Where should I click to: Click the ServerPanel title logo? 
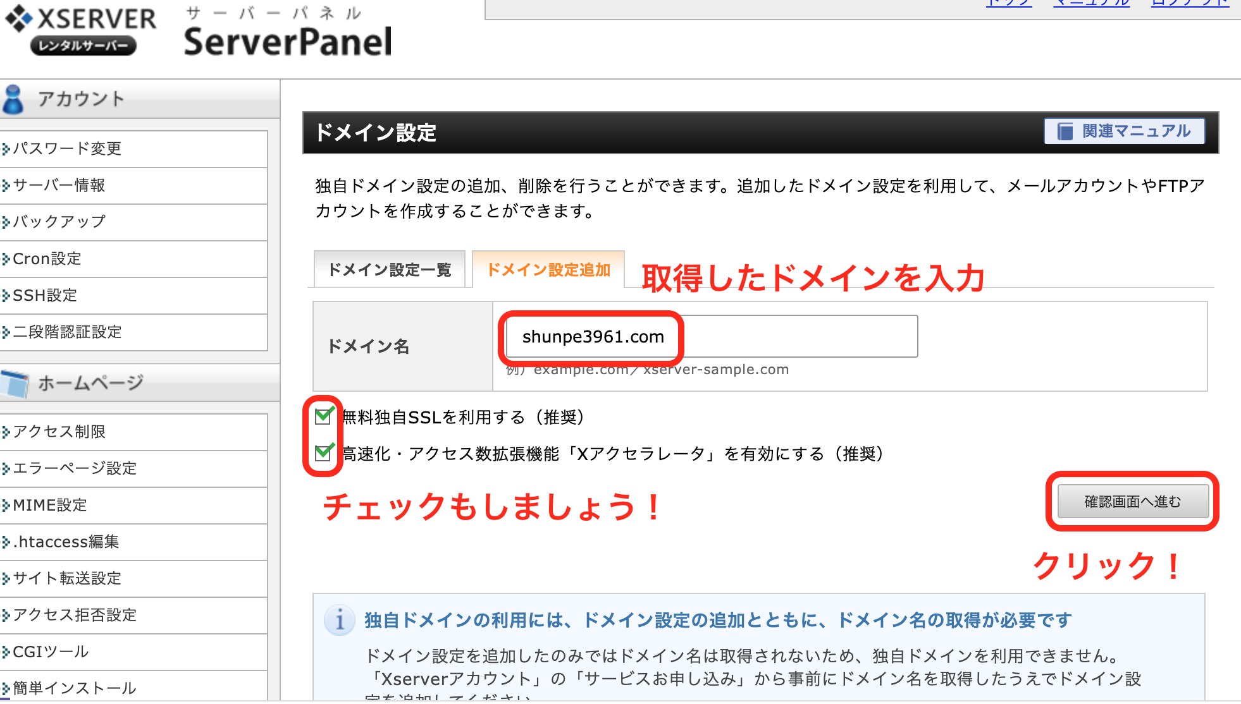tap(288, 32)
